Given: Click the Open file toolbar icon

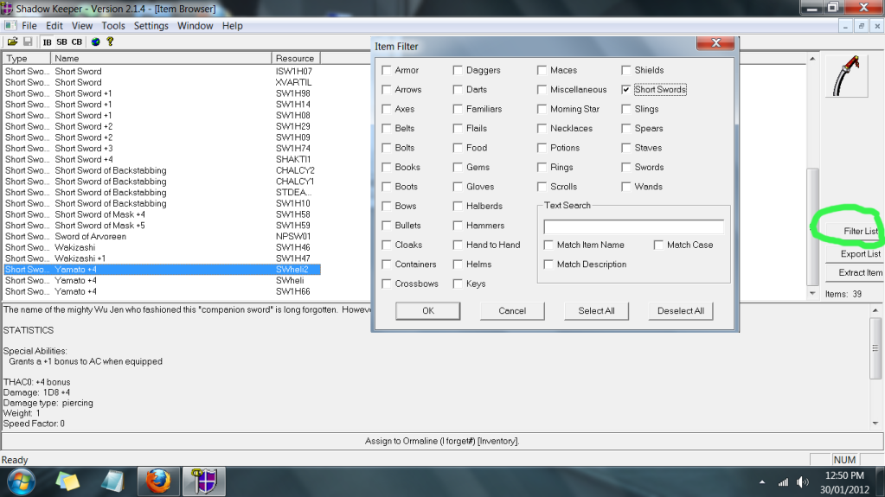Looking at the screenshot, I should click(x=12, y=41).
